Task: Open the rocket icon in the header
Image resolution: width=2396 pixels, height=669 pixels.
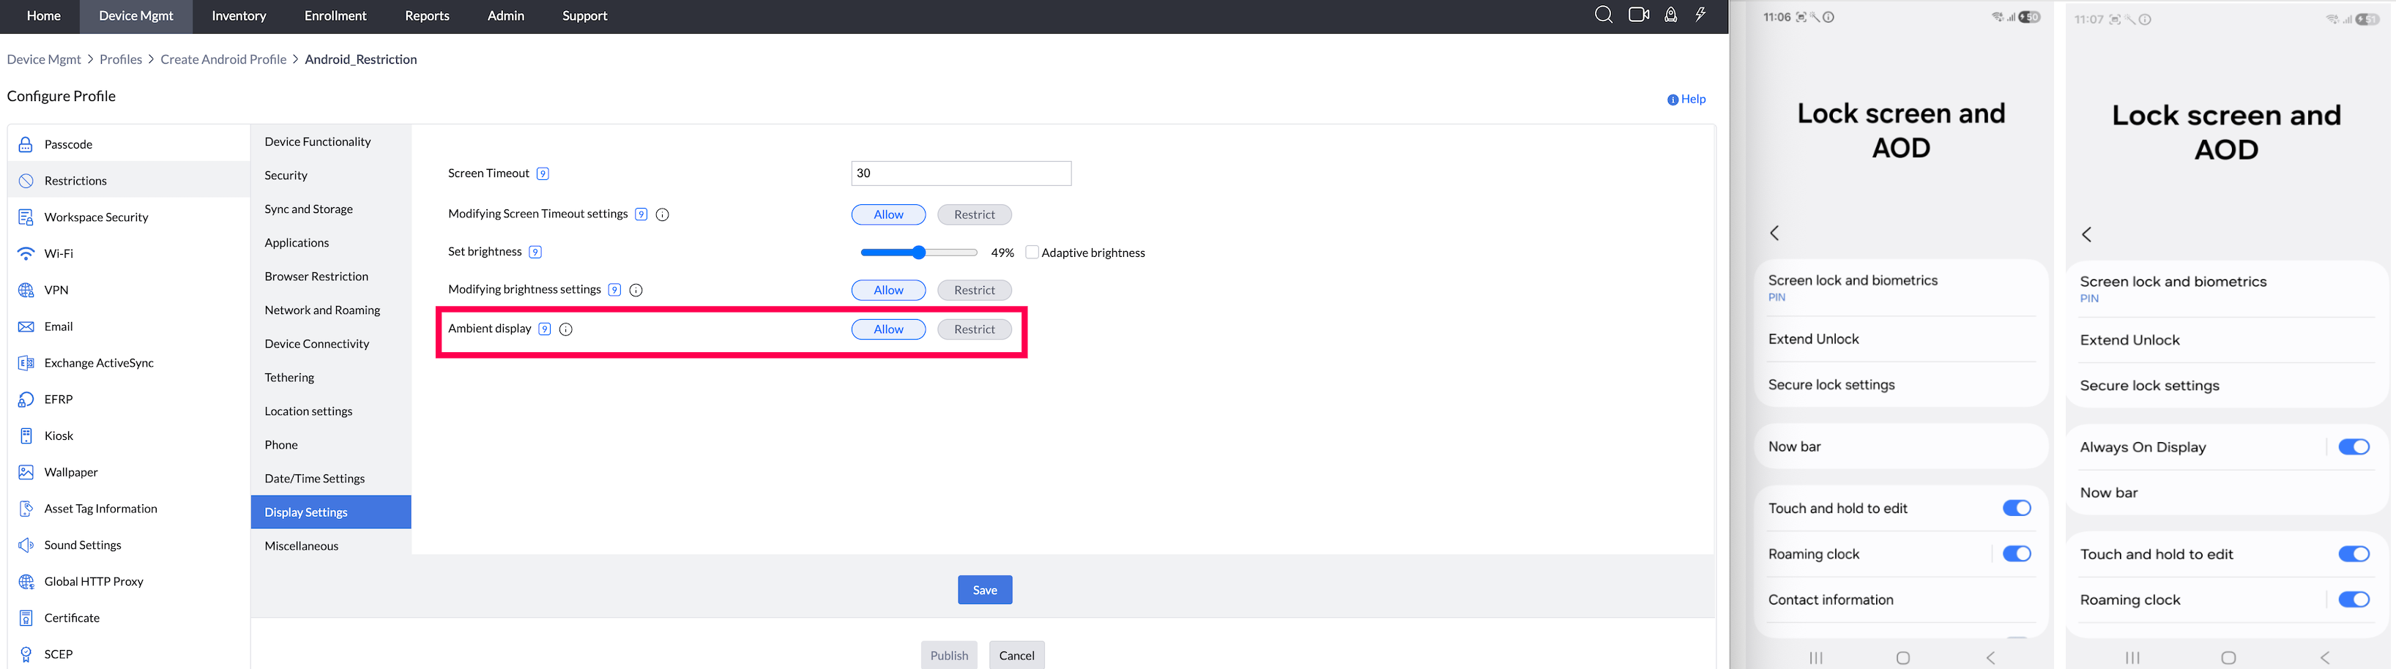Action: click(1670, 15)
